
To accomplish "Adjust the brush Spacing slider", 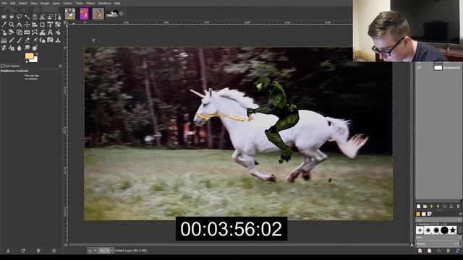I will [437, 243].
